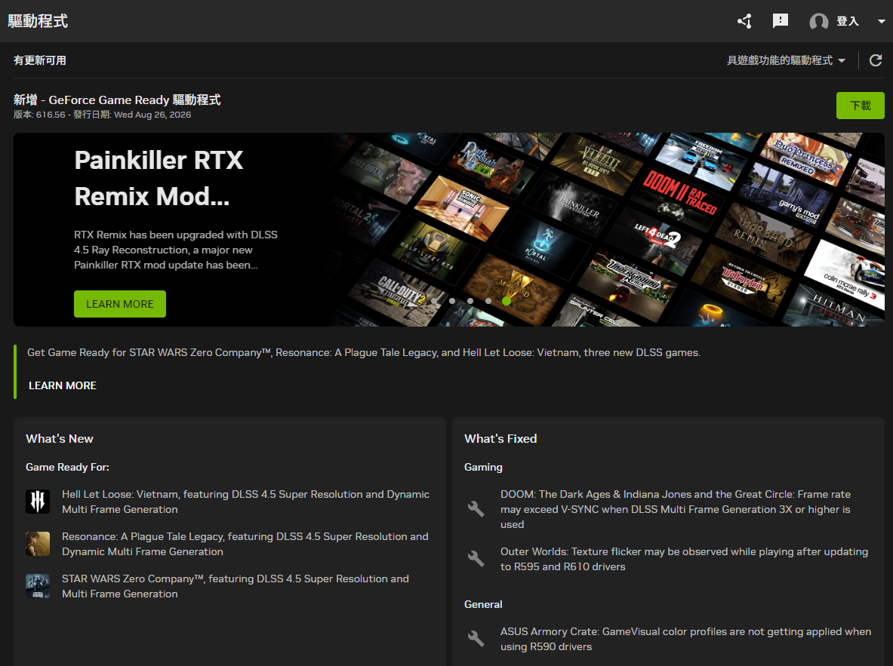Click the share icon in header
893x666 pixels.
click(744, 21)
